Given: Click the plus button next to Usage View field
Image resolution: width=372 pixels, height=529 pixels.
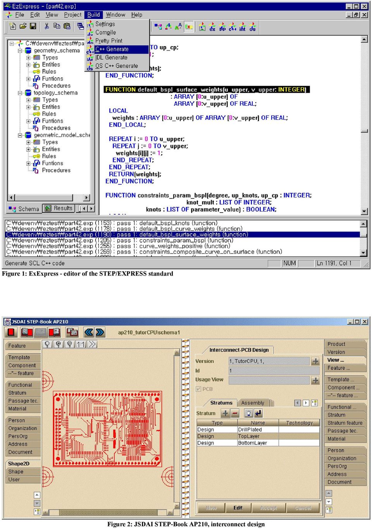Looking at the screenshot, I should point(315,380).
